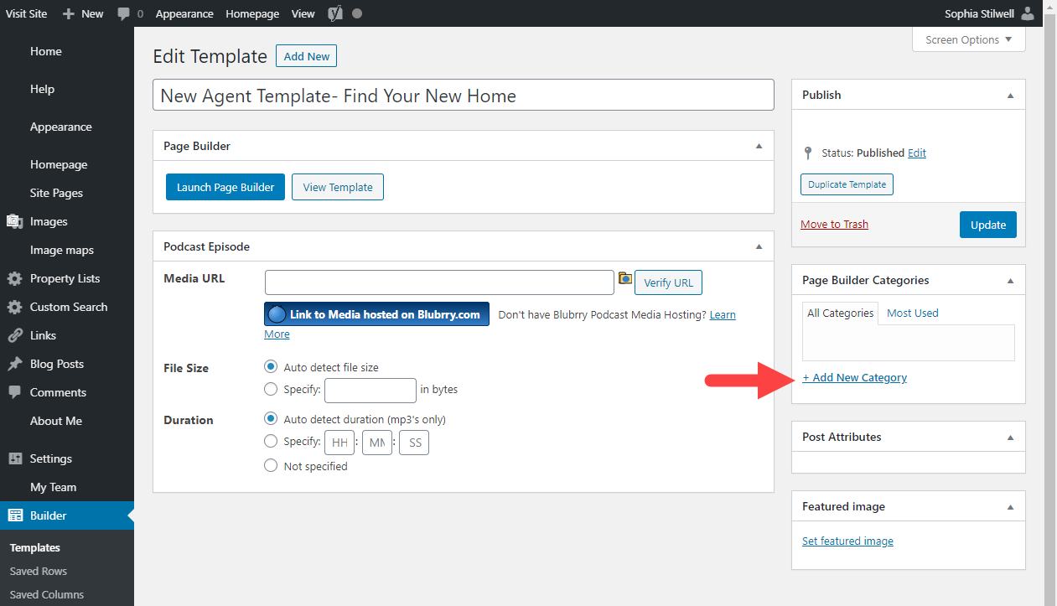The image size is (1057, 606).
Task: Open the comments bubble icon in admin bar
Action: (x=123, y=13)
